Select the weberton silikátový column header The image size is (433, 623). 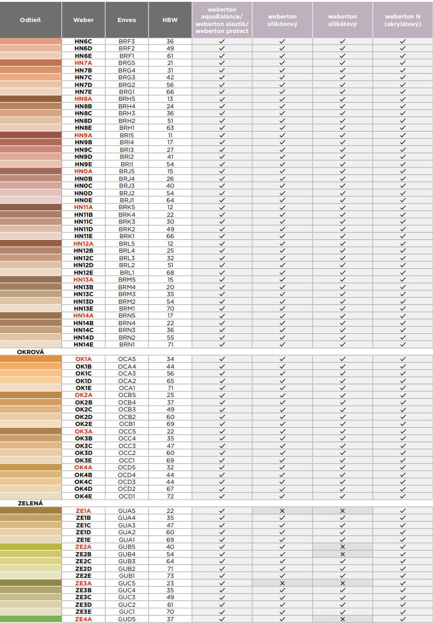click(343, 20)
